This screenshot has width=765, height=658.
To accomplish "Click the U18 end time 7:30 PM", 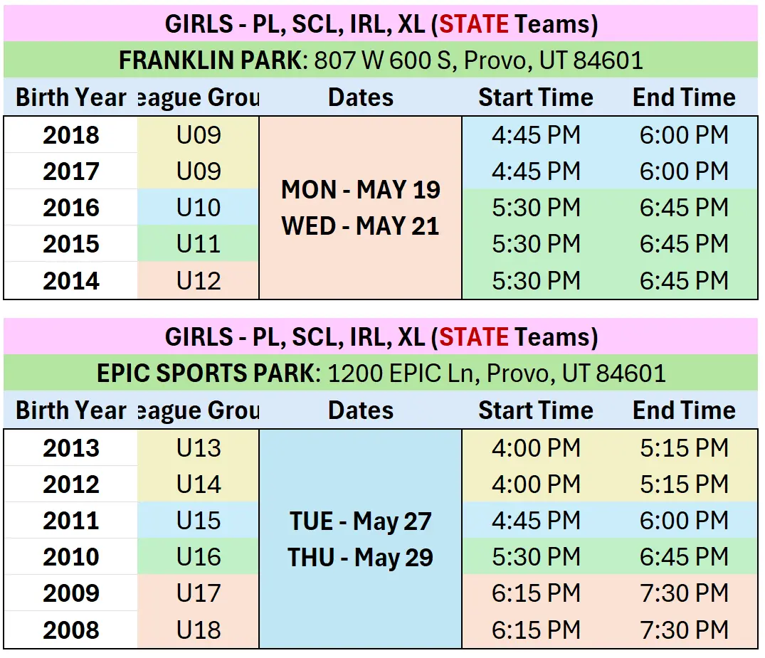I will (x=684, y=630).
